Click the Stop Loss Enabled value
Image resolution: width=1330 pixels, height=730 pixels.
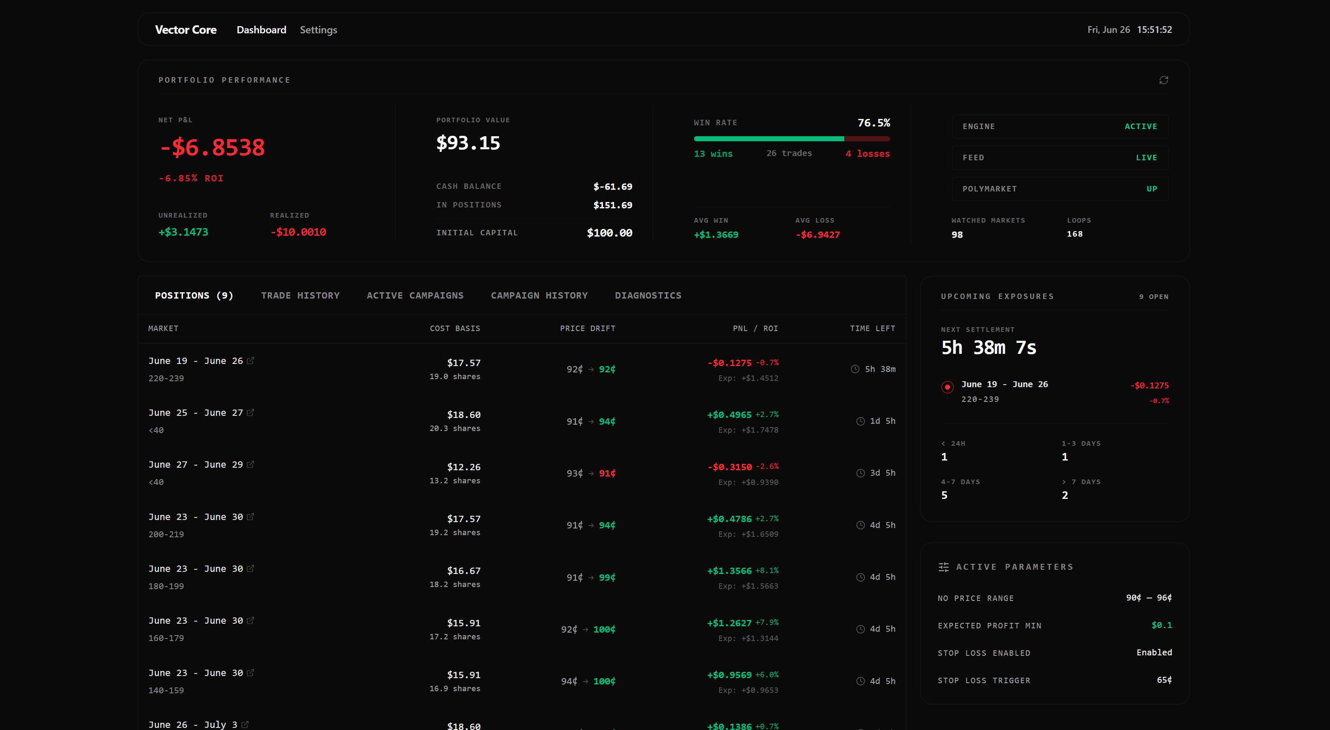coord(1154,652)
